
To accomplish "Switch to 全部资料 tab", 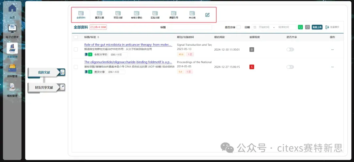I will [81, 15].
